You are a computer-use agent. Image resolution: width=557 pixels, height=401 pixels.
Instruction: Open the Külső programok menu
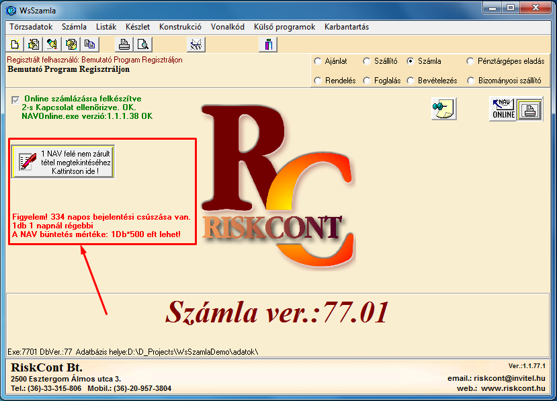284,27
